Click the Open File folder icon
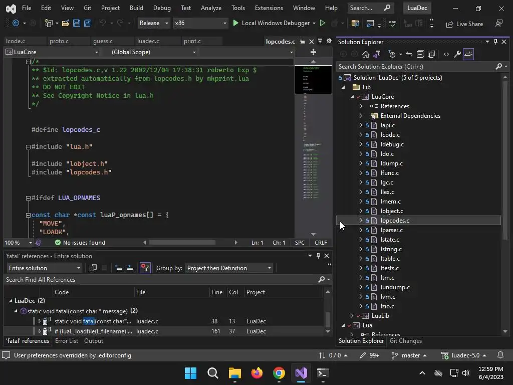Screen dimensions: 513x385 66,23
